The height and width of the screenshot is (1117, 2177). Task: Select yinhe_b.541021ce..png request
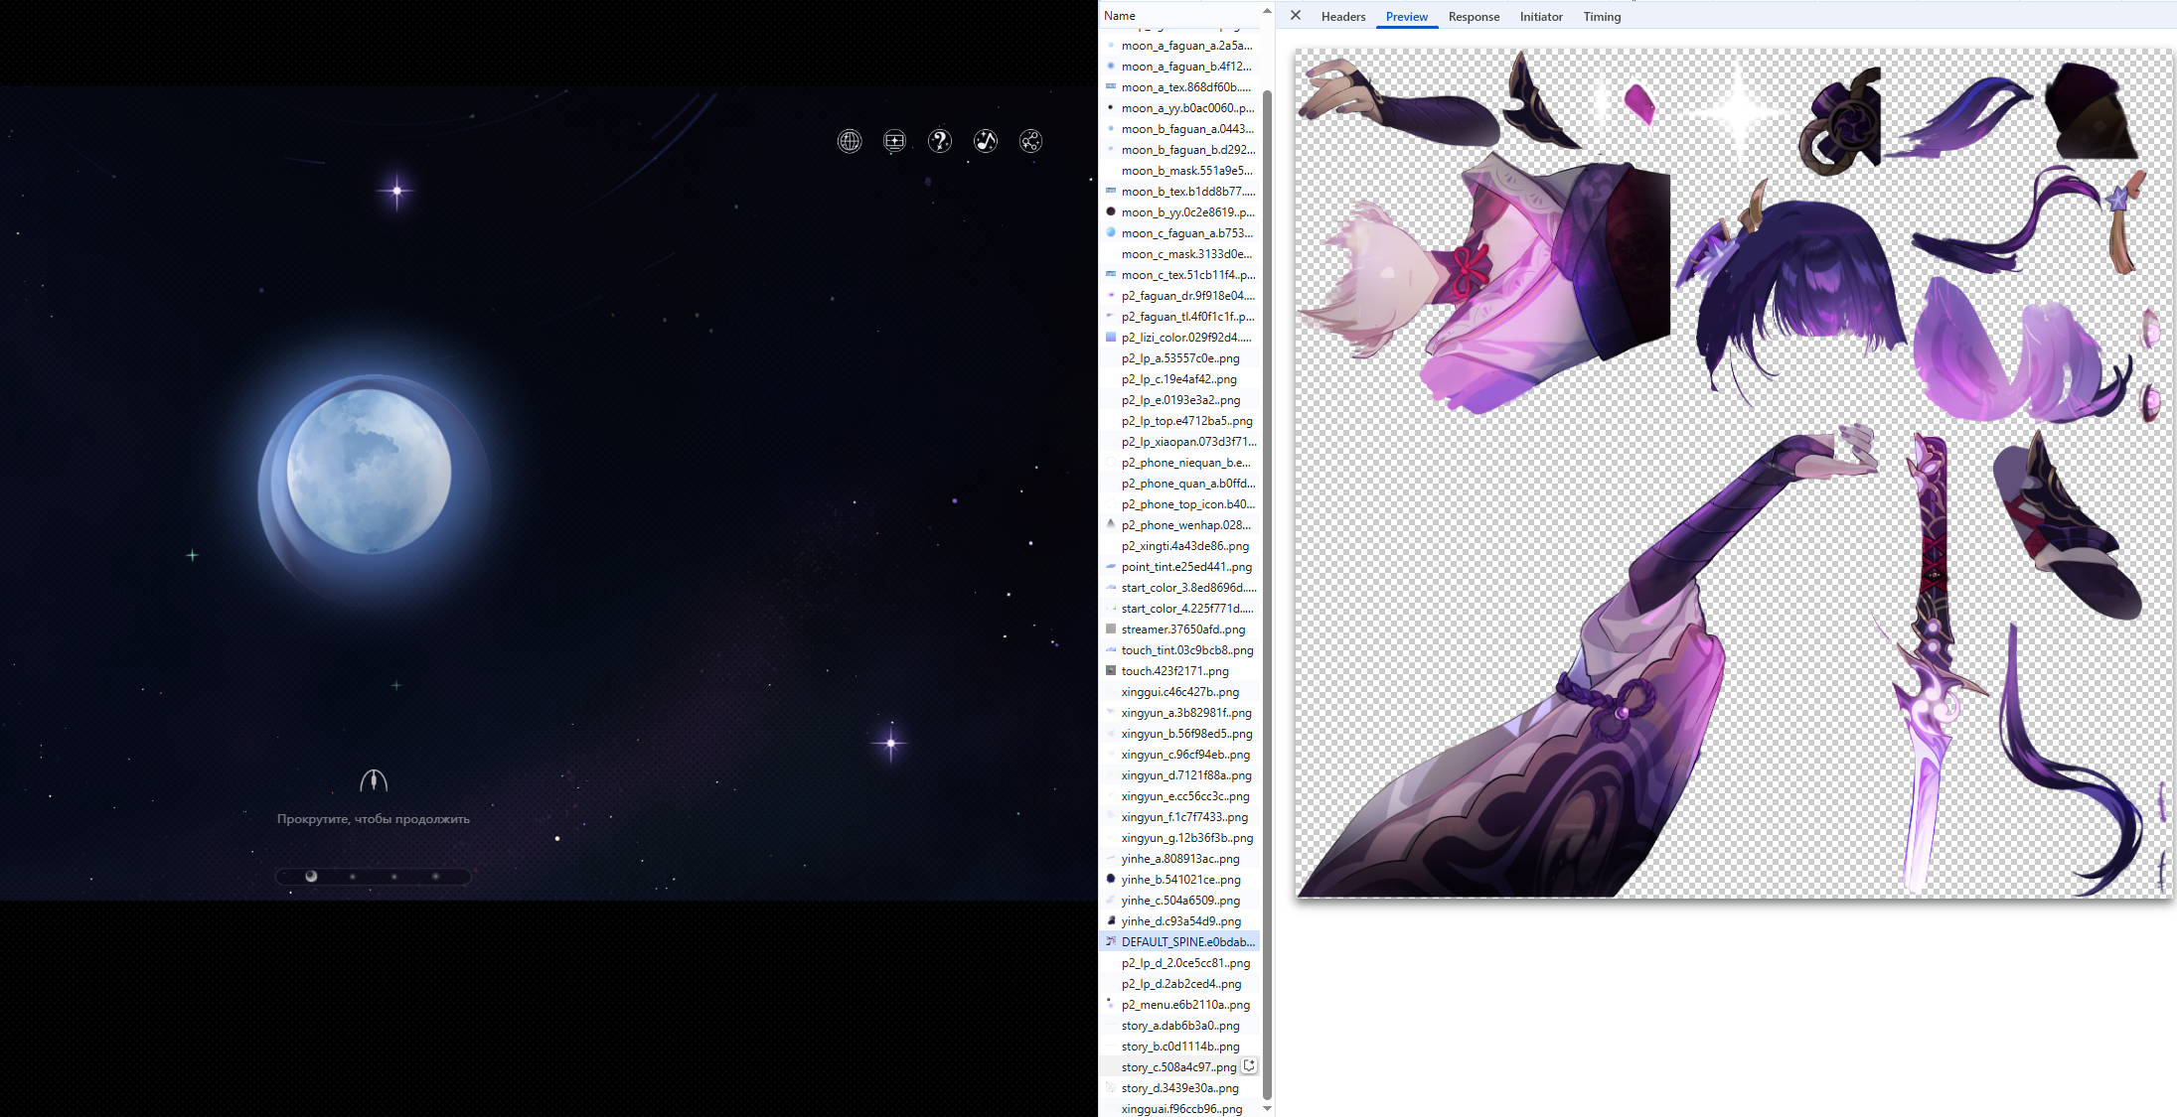click(x=1179, y=880)
